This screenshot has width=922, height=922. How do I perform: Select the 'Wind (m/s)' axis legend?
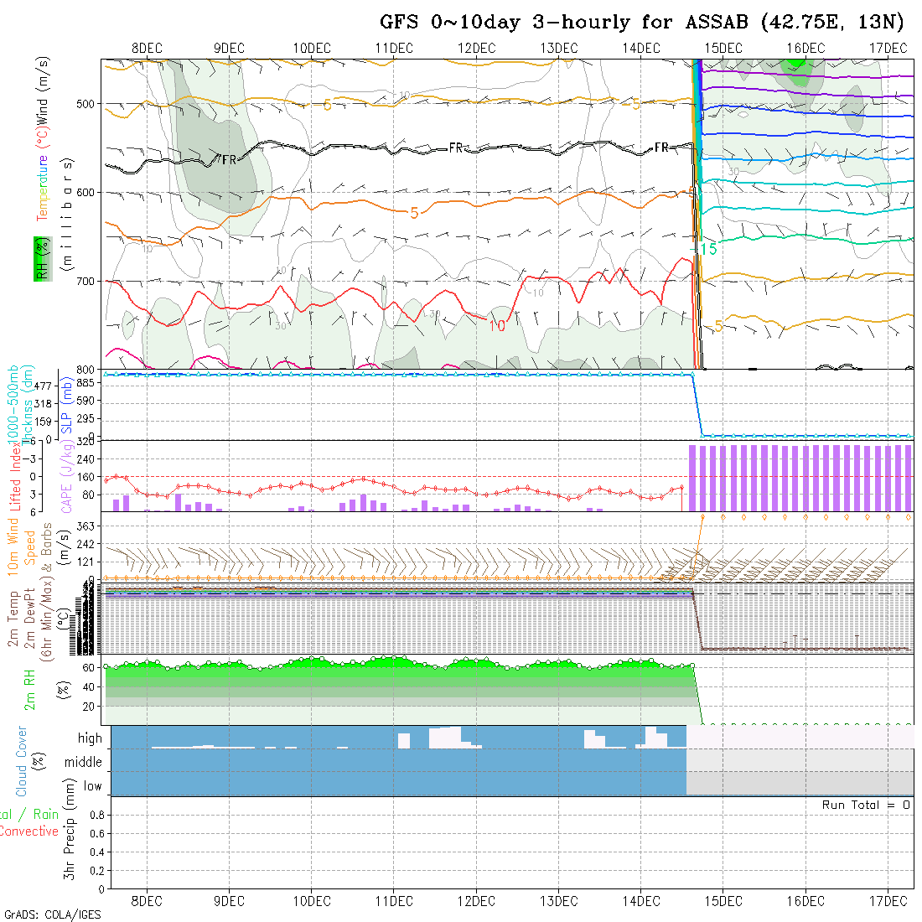43,91
